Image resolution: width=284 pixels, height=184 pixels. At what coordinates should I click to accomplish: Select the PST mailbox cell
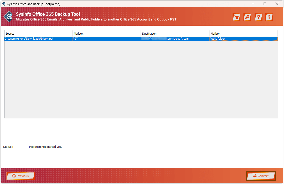point(107,39)
